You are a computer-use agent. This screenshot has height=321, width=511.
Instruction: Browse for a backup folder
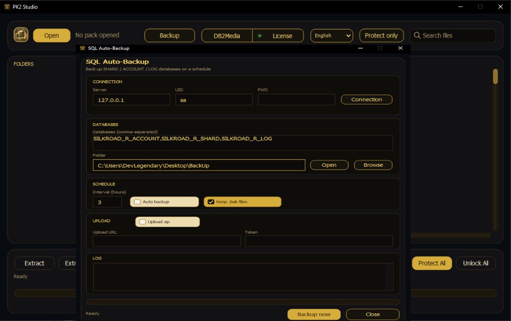tap(373, 165)
